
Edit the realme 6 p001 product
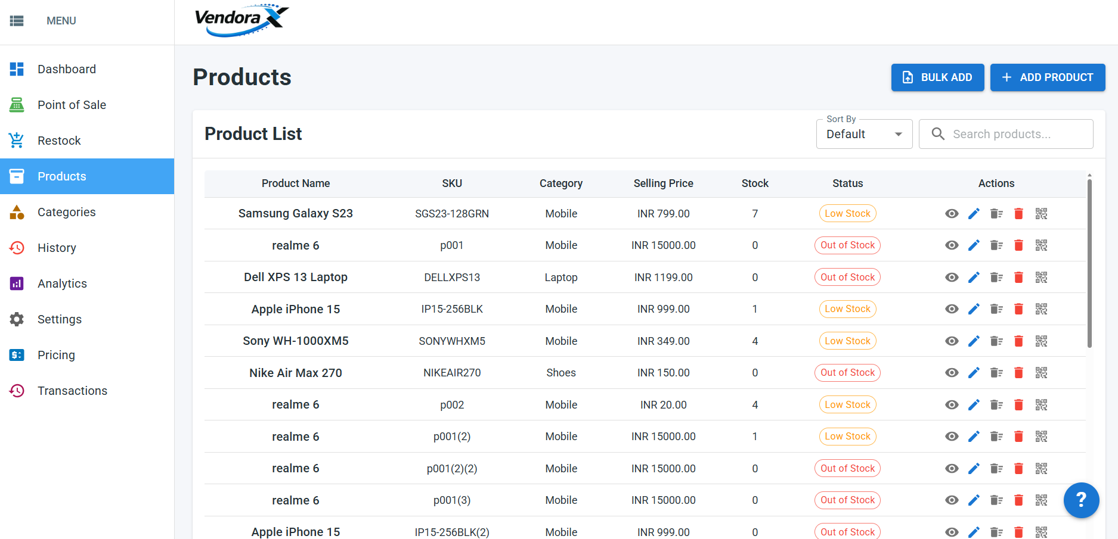(x=974, y=245)
